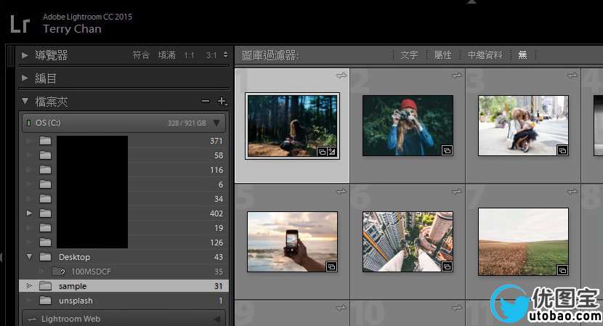Click the sync arrow icon on cell 5
Viewport: 603px width, 326px height.
click(x=341, y=192)
